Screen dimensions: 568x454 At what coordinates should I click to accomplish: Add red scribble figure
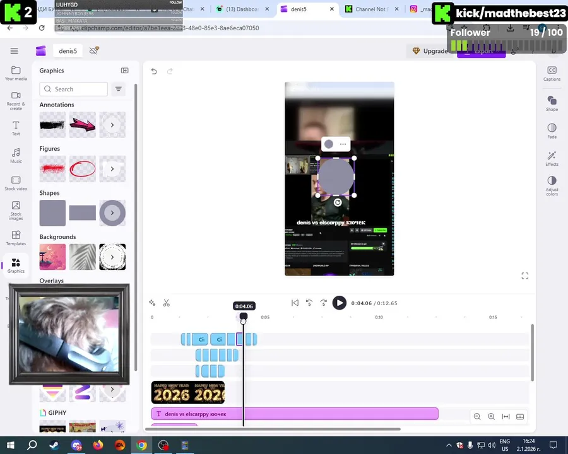click(52, 169)
